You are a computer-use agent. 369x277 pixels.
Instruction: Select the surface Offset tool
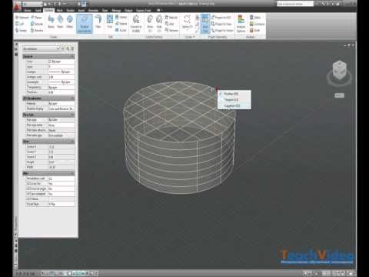(69, 22)
